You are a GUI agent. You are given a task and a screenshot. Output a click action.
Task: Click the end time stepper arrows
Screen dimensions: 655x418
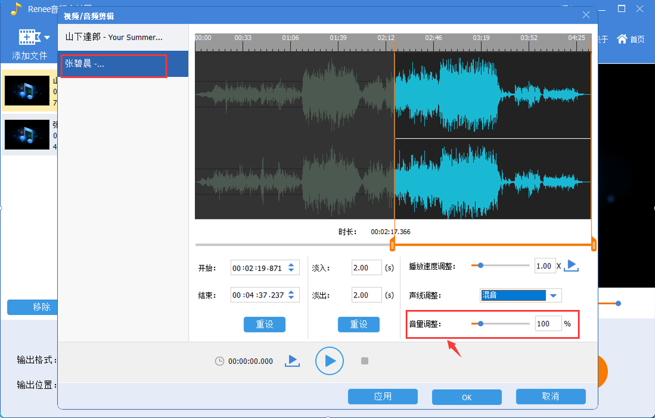coord(291,295)
